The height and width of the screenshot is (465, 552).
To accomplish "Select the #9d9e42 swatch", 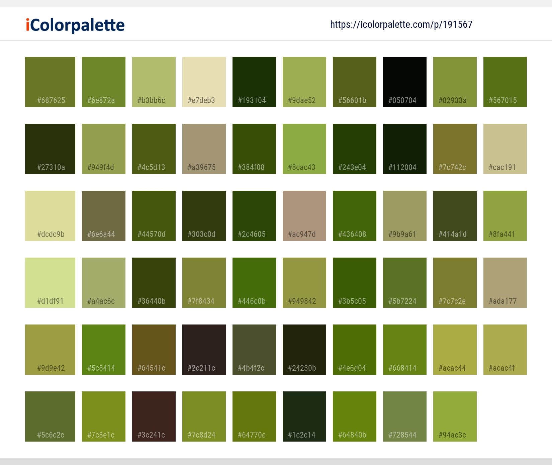I will (50, 350).
